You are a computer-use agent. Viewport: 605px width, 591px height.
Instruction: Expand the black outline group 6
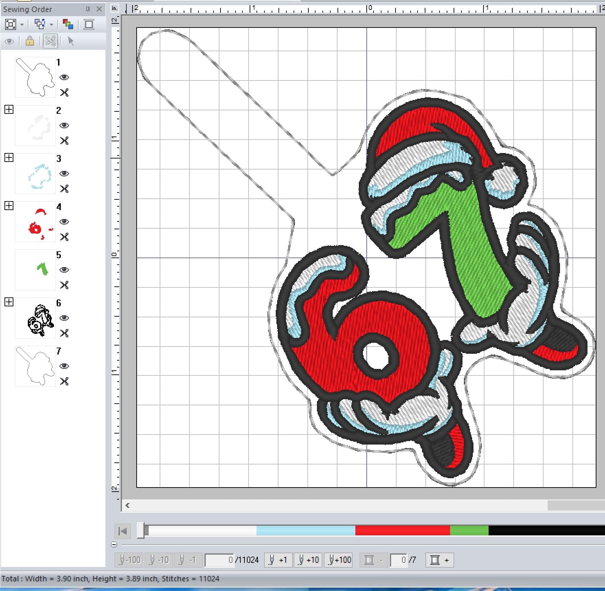[x=9, y=302]
